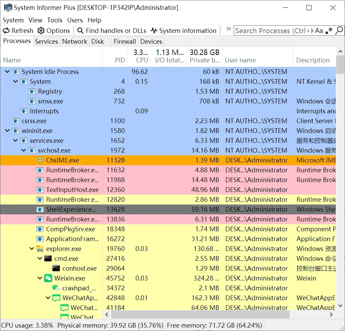Sort by the PID column header
This screenshot has height=331, width=345.
click(115, 57)
